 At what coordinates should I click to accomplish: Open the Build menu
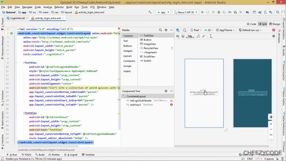pyautogui.click(x=69, y=7)
